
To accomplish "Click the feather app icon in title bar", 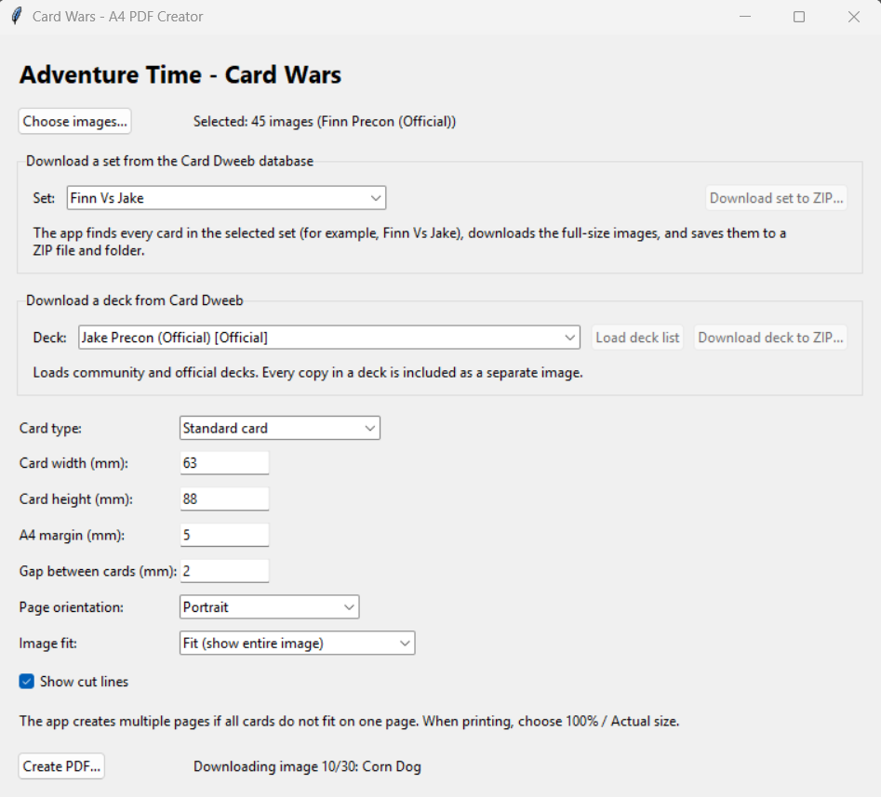I will (17, 17).
